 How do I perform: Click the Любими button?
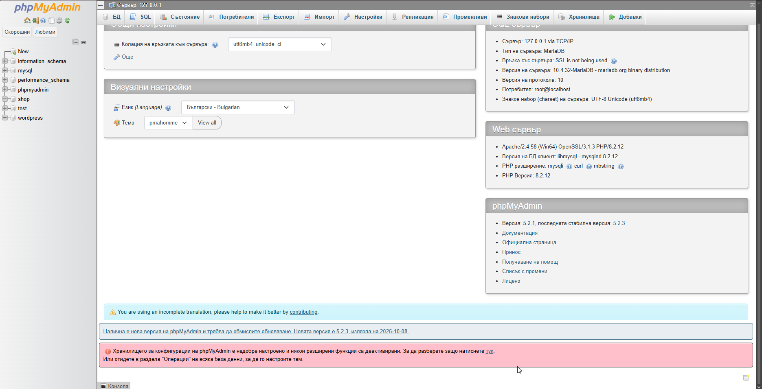point(45,32)
